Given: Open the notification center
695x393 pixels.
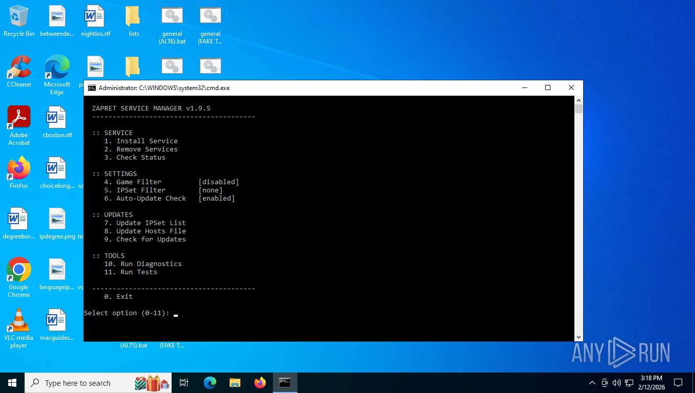Looking at the screenshot, I should pos(678,383).
